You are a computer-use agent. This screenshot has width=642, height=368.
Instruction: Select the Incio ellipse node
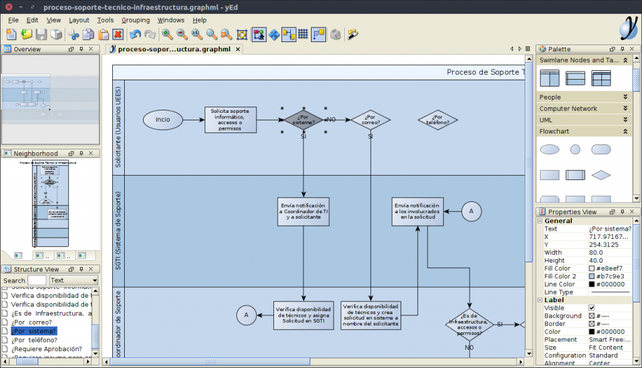162,120
